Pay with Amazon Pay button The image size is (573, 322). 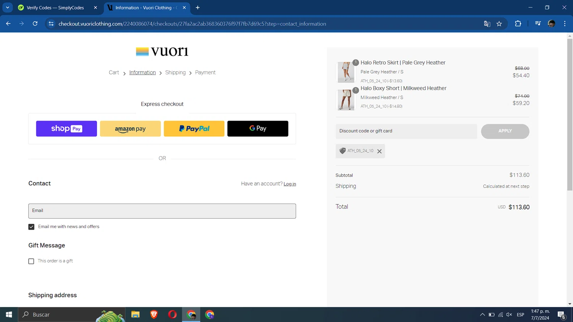point(130,129)
